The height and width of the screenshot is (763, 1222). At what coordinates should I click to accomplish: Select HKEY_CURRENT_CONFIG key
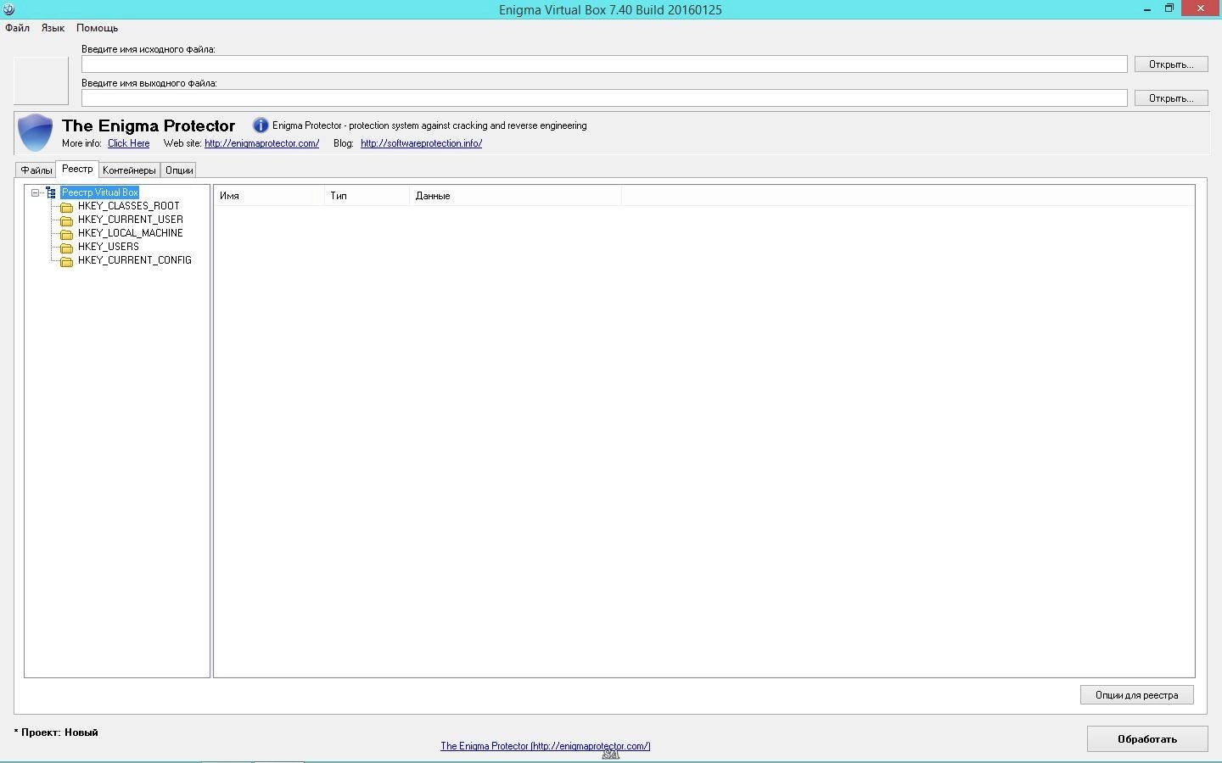134,260
